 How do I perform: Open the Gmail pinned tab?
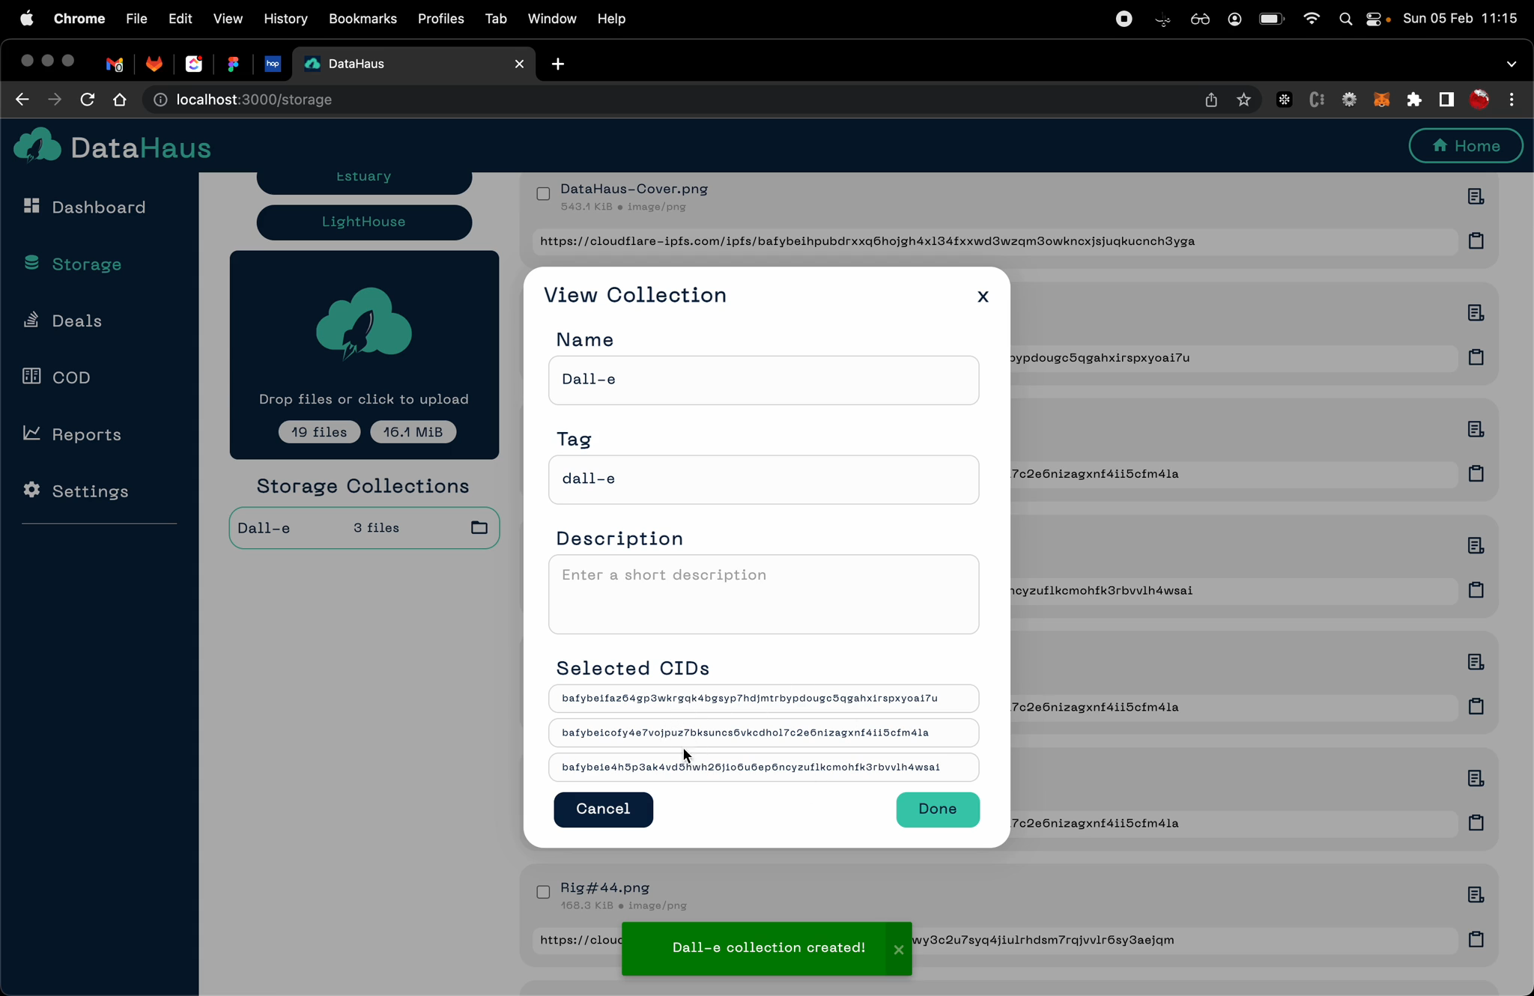point(114,64)
